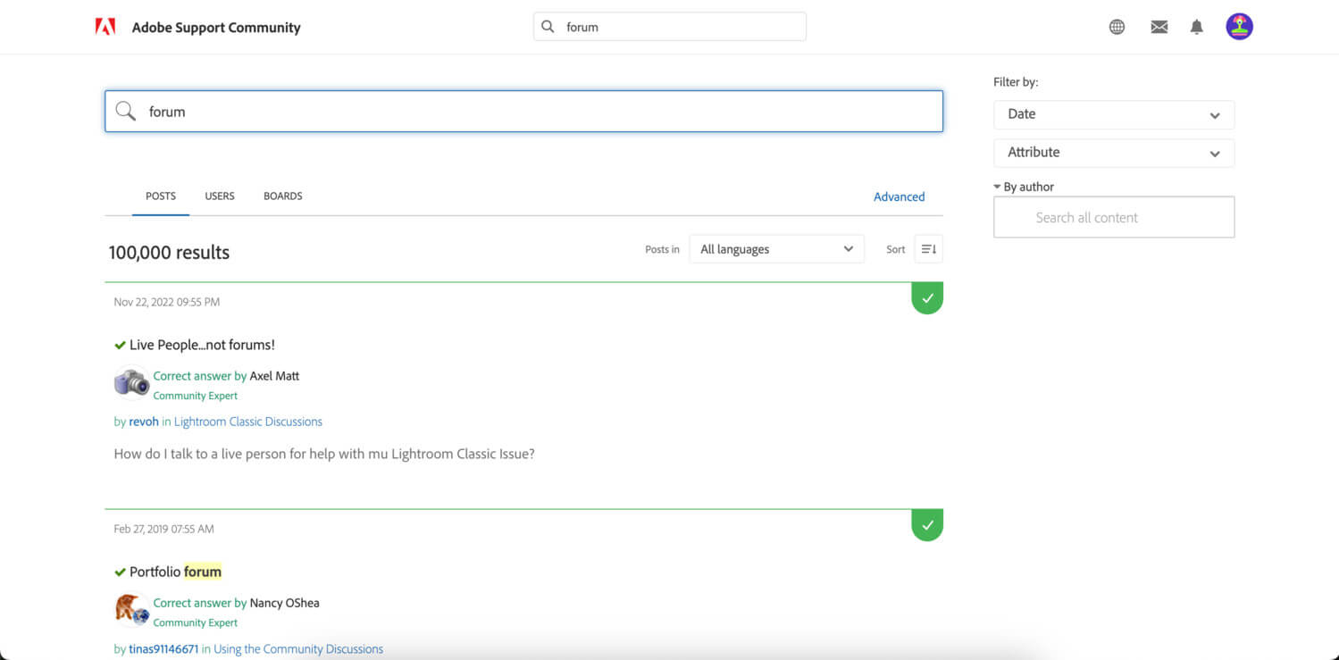Open Lightroom Classic Discussions board
Screen dimensions: 1339x660
click(248, 422)
